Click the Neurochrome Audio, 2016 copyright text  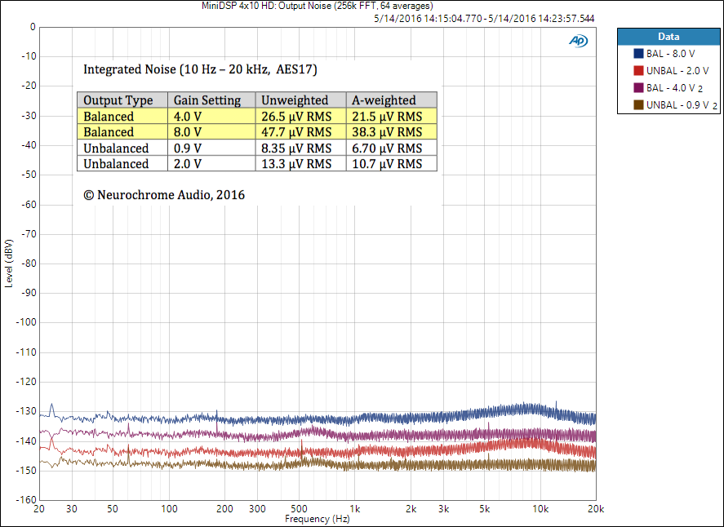[x=164, y=195]
